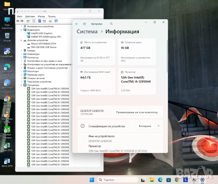Select the Excel 2016 desktop shortcut
The width and height of the screenshot is (218, 184).
7,147
